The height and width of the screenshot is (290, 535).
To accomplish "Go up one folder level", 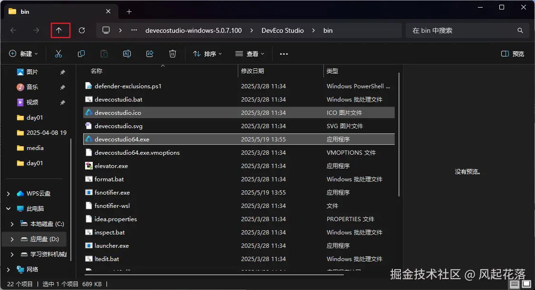I will pos(58,30).
